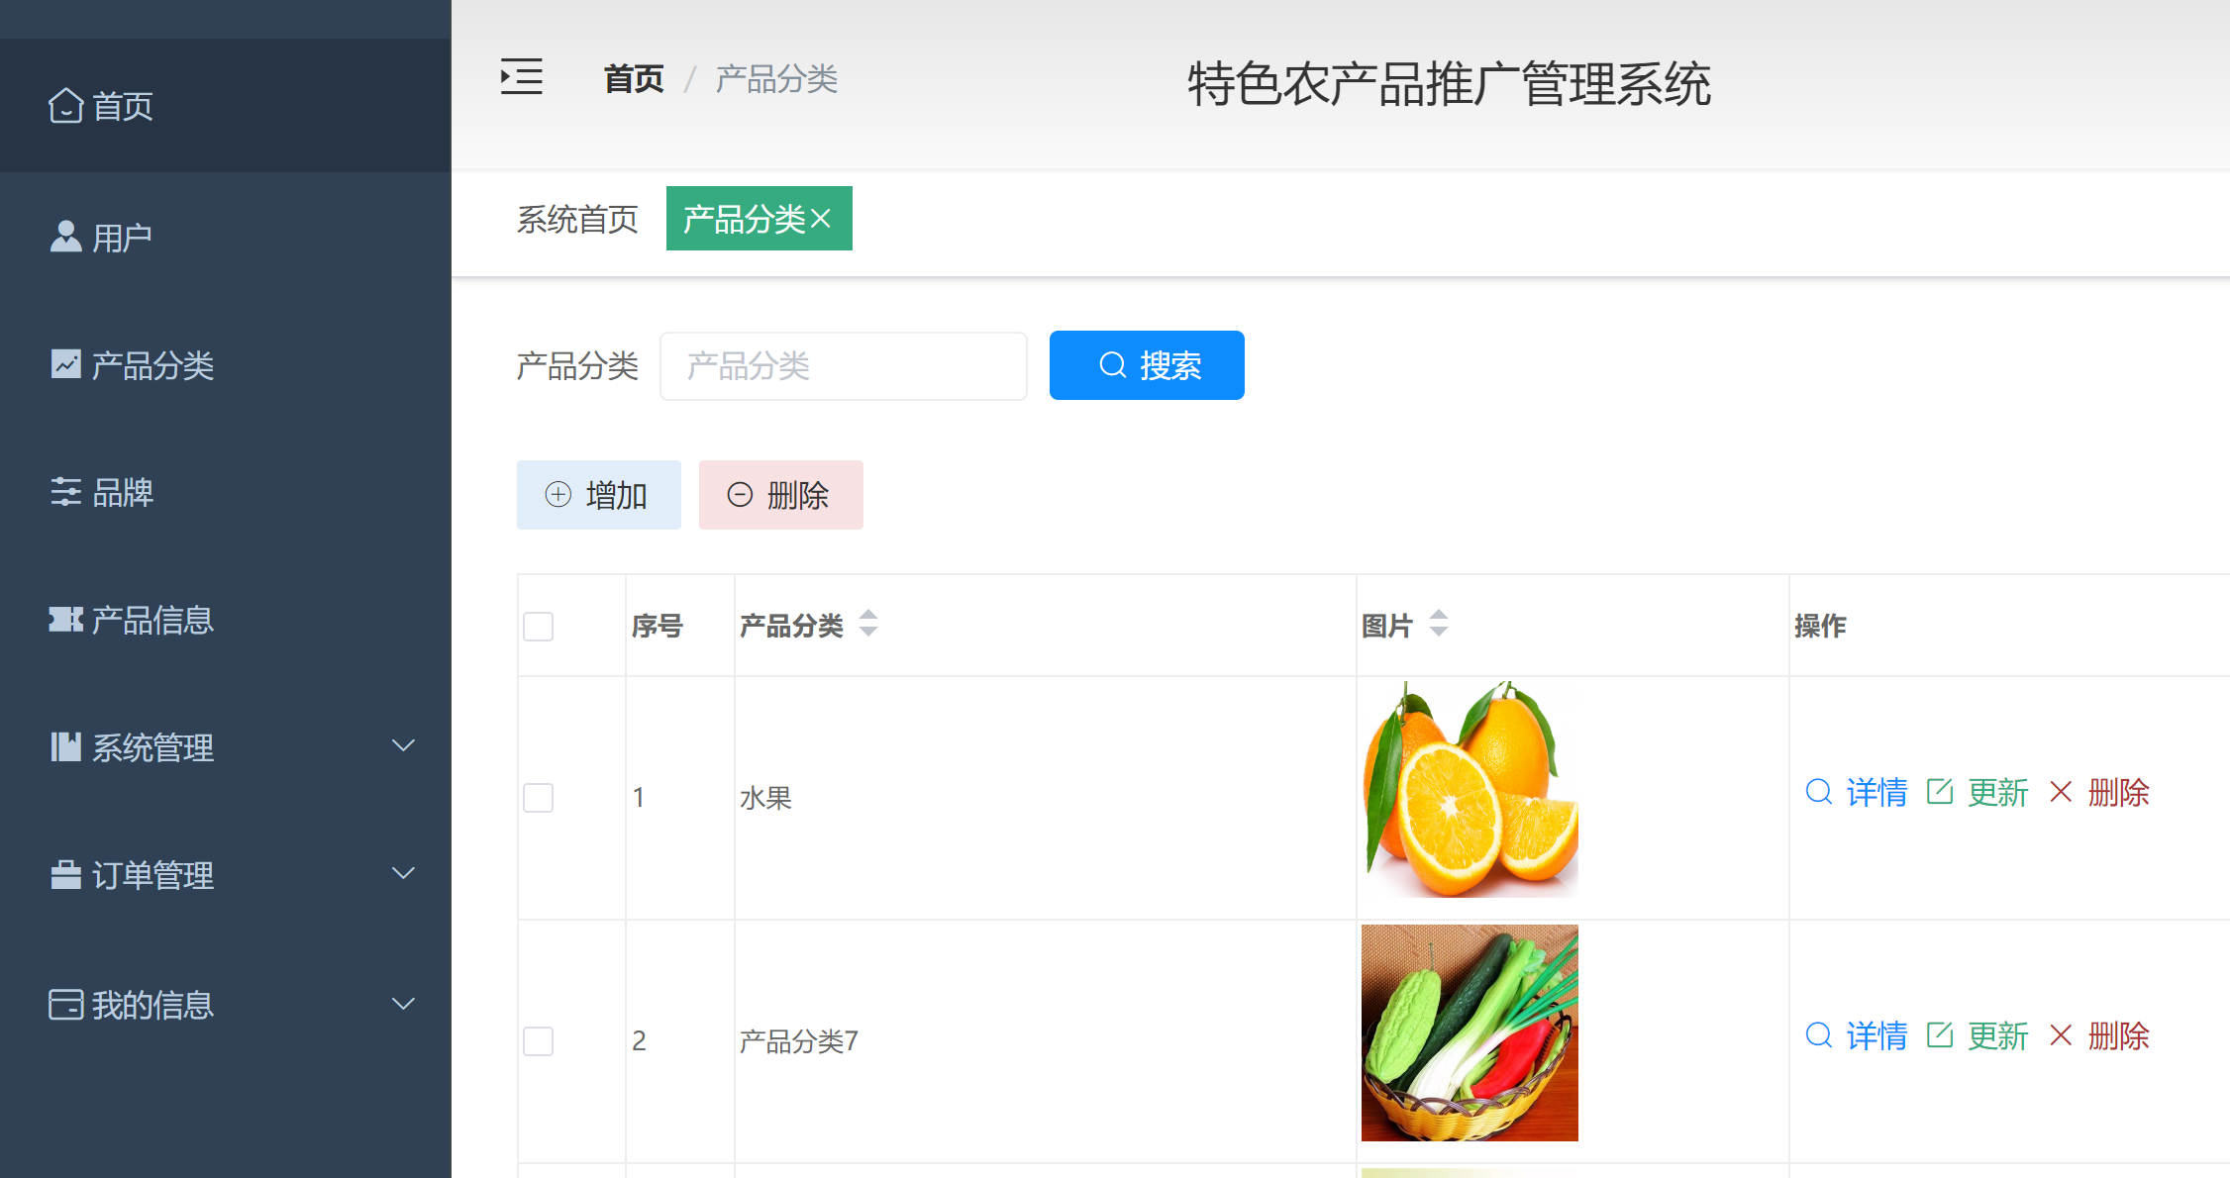Screen dimensions: 2230x1178
Task: Open 品牌 in the sidebar menu
Action: point(226,492)
